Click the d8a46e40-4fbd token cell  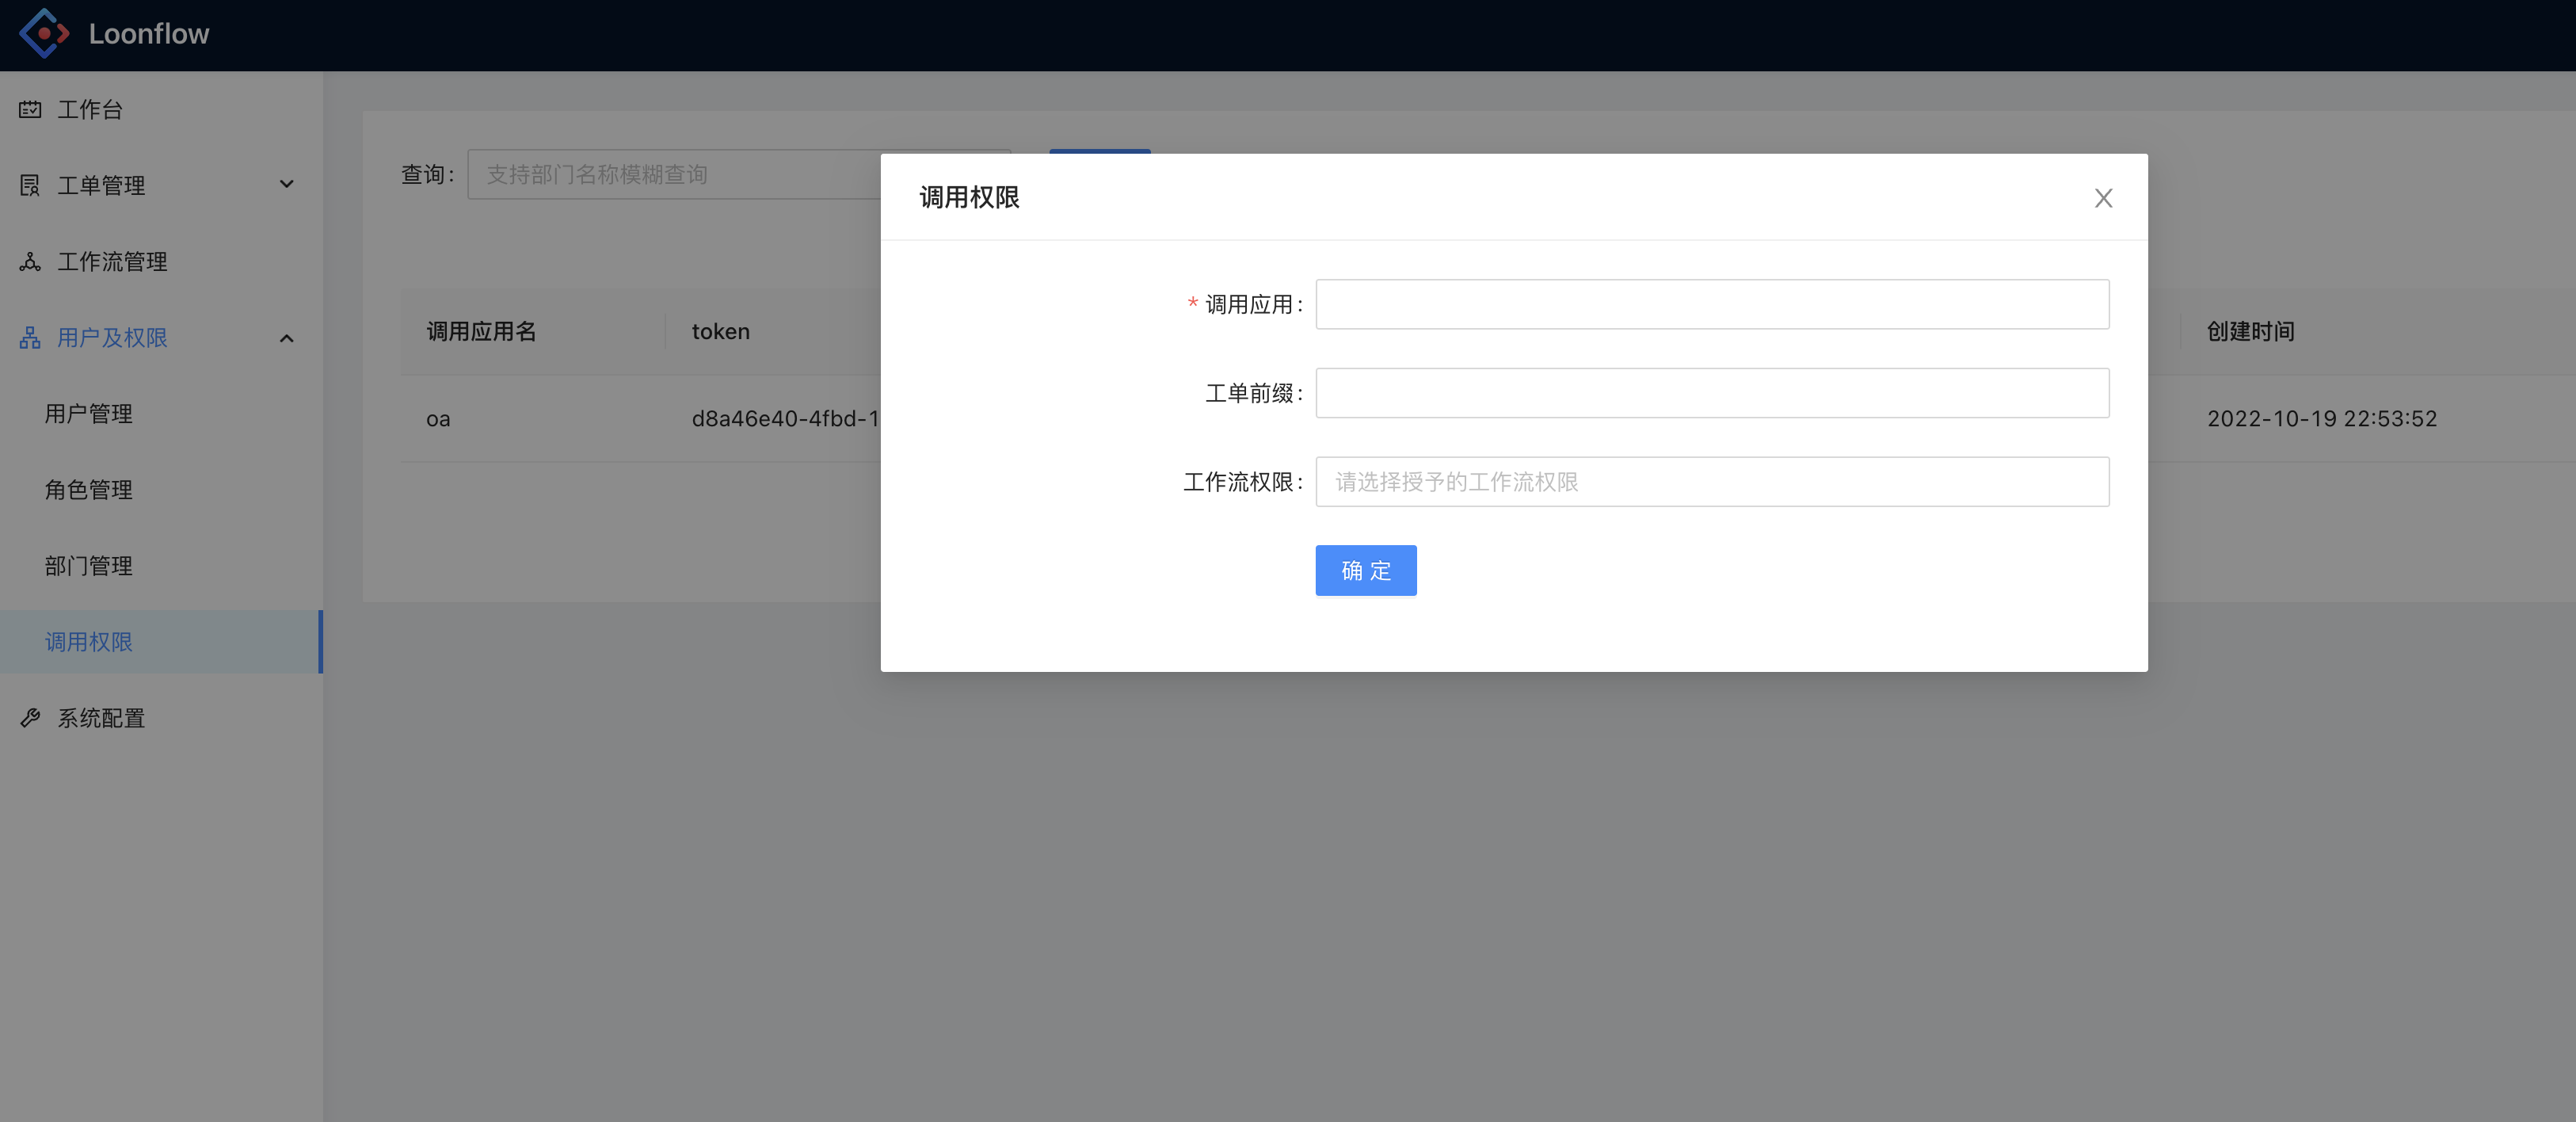tap(785, 419)
